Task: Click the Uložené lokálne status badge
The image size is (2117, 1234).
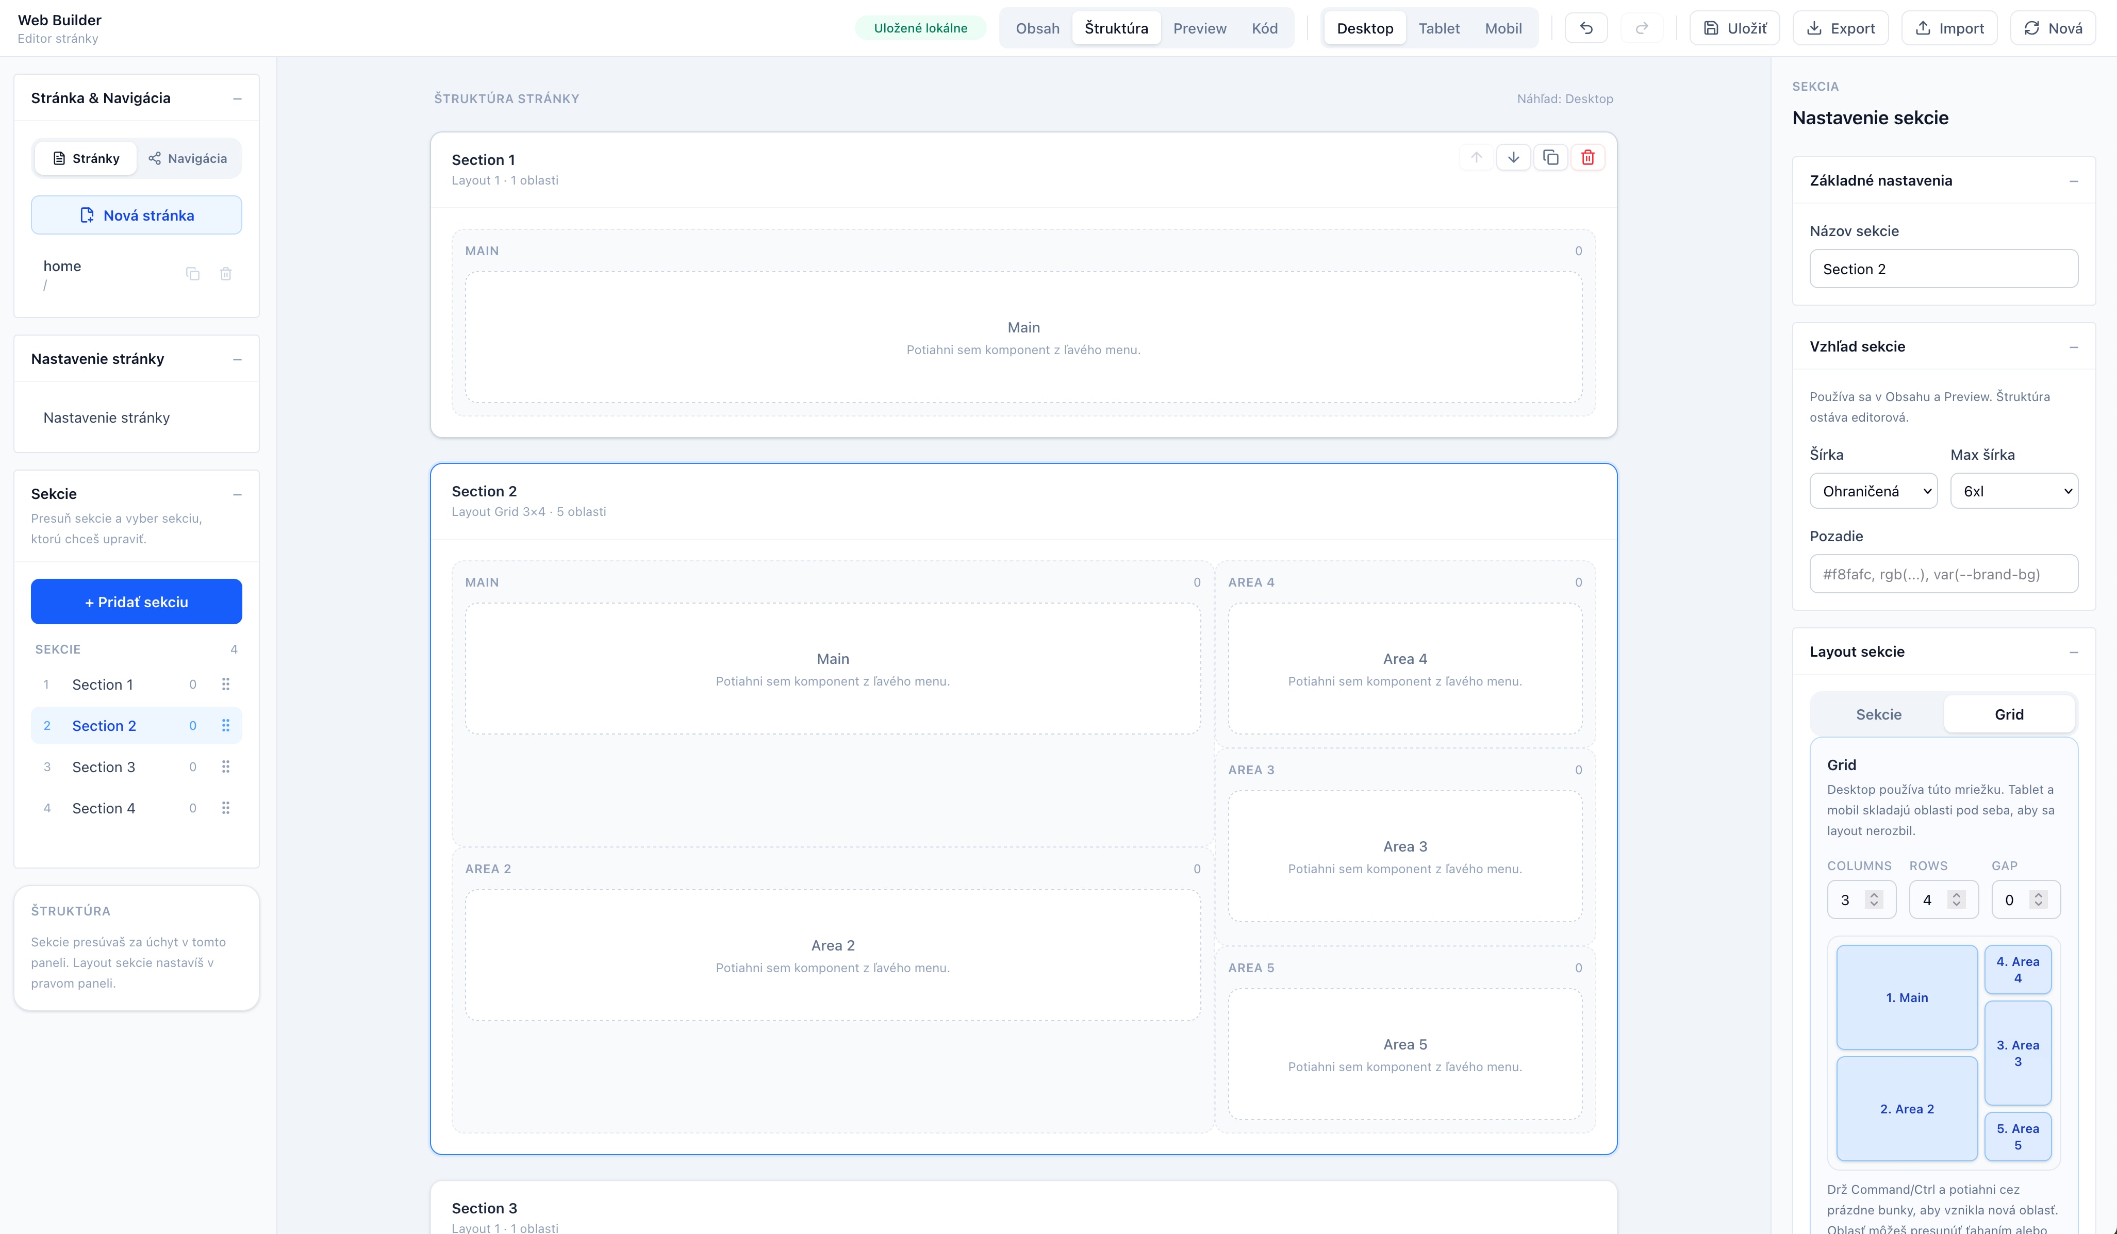Action: click(920, 28)
